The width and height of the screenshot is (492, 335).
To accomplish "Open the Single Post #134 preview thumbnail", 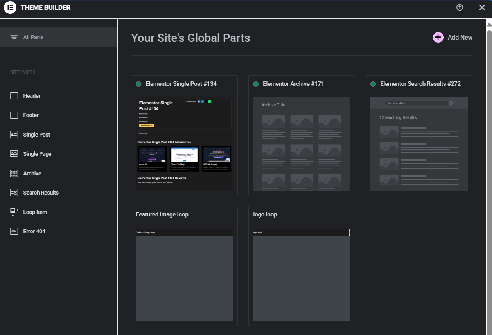I will [184, 144].
